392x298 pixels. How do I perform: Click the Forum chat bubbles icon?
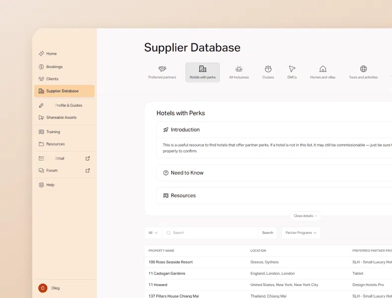pos(41,170)
